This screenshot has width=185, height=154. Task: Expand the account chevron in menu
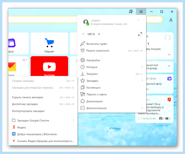[x=138, y=20]
